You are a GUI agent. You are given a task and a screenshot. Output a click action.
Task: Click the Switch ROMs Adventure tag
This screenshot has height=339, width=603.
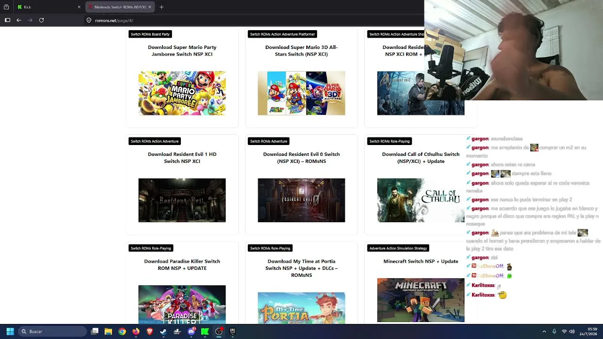(269, 141)
